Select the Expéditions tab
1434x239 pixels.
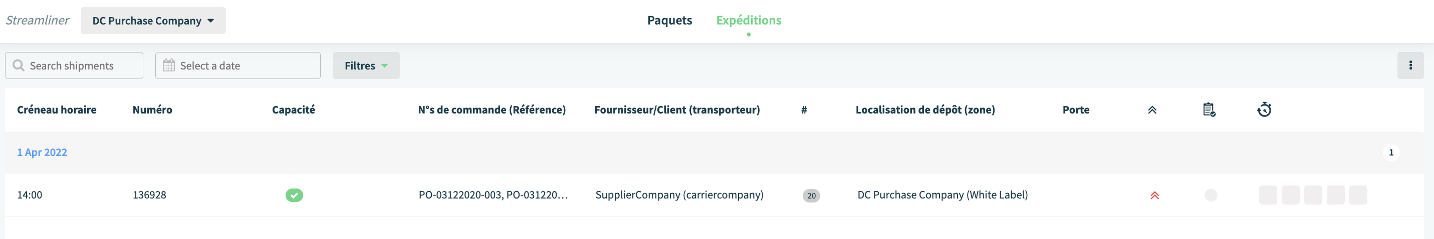point(748,20)
